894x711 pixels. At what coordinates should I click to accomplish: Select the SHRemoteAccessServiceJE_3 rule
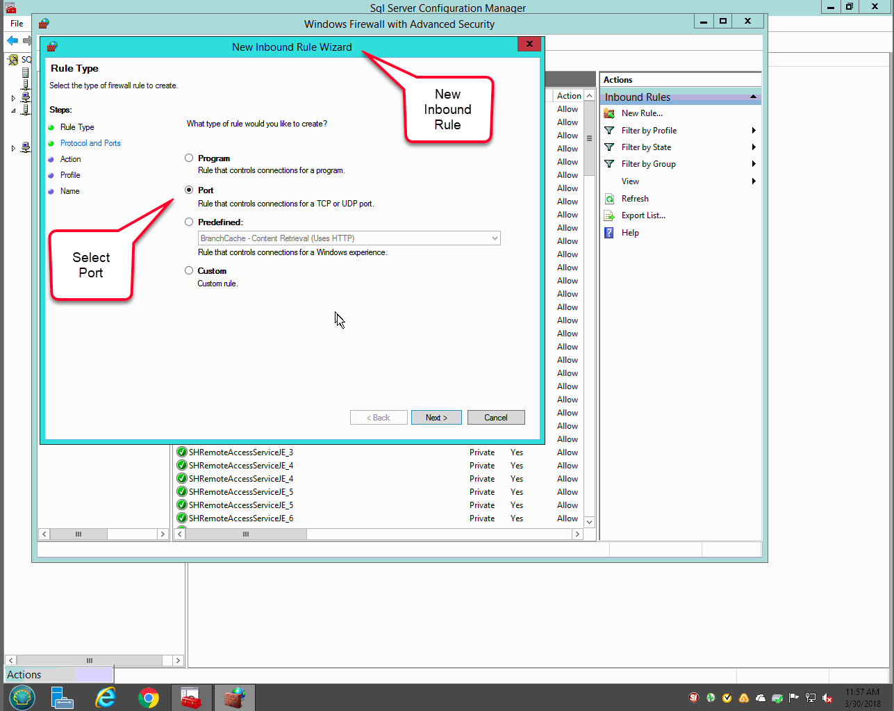pos(241,452)
